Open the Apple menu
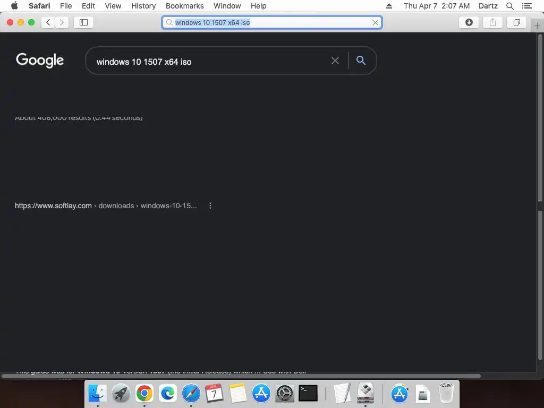544x408 pixels. tap(14, 6)
